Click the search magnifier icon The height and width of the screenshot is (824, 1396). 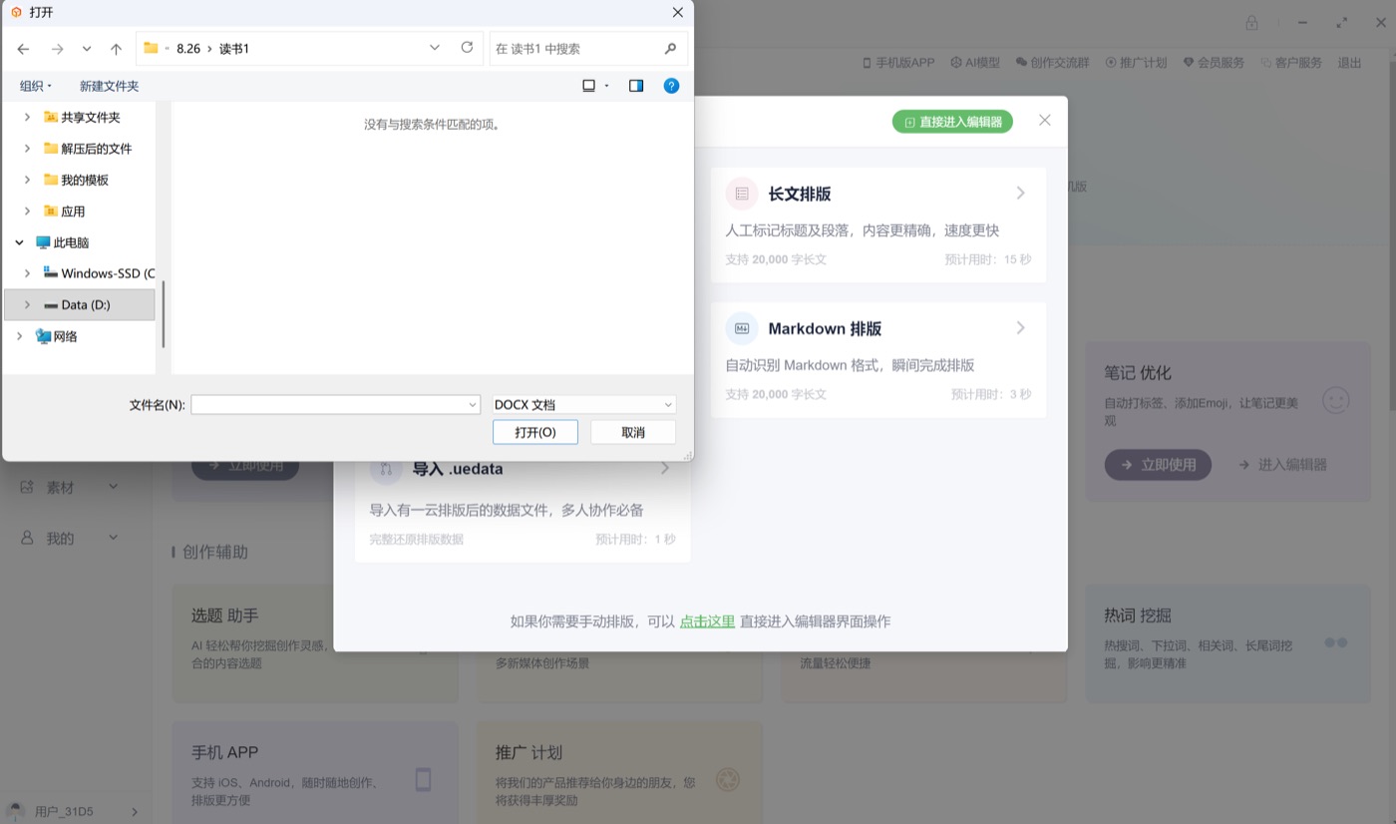(670, 48)
